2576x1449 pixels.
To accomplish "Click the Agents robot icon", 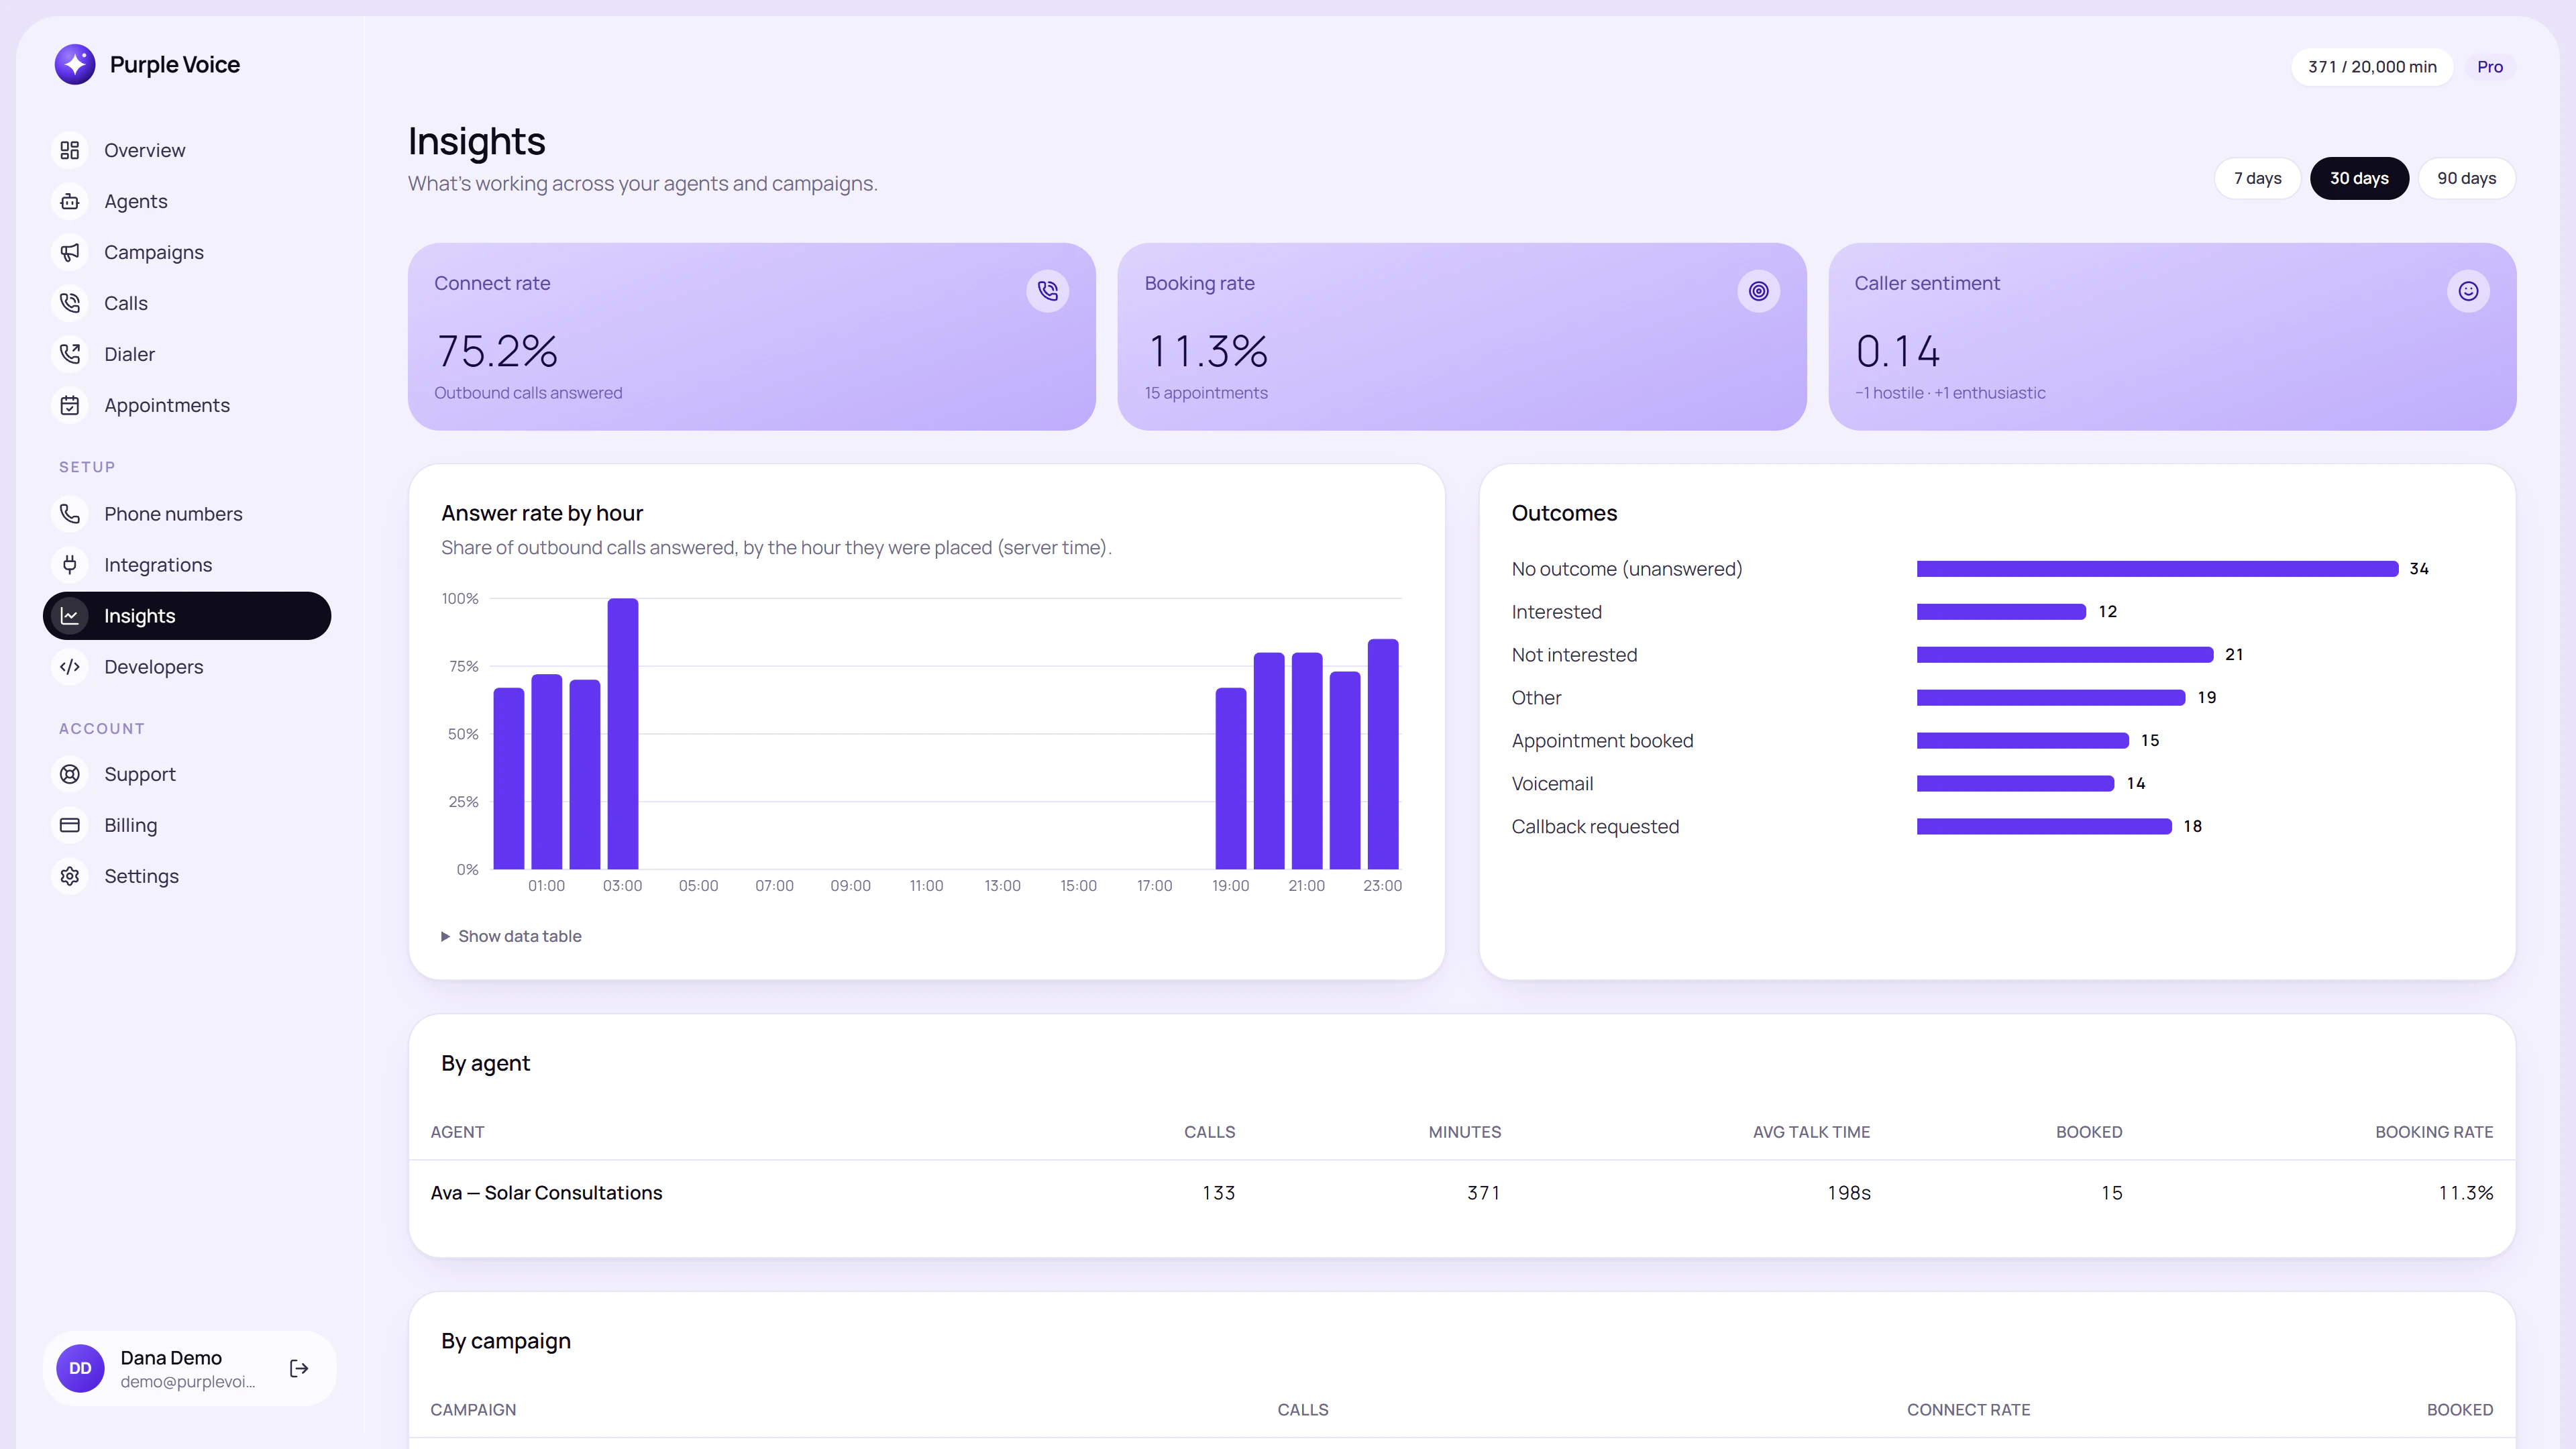I will pos(70,201).
